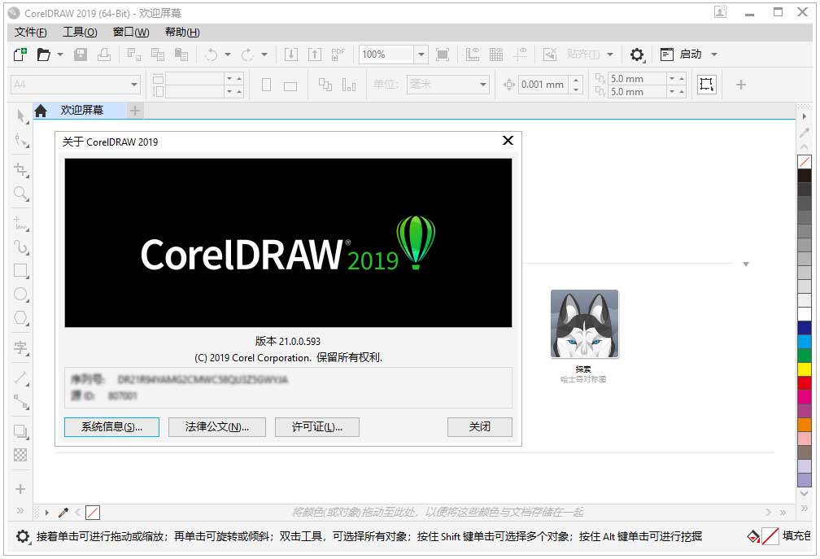The height and width of the screenshot is (559, 820).
Task: Click the Import icon
Action: 290,55
